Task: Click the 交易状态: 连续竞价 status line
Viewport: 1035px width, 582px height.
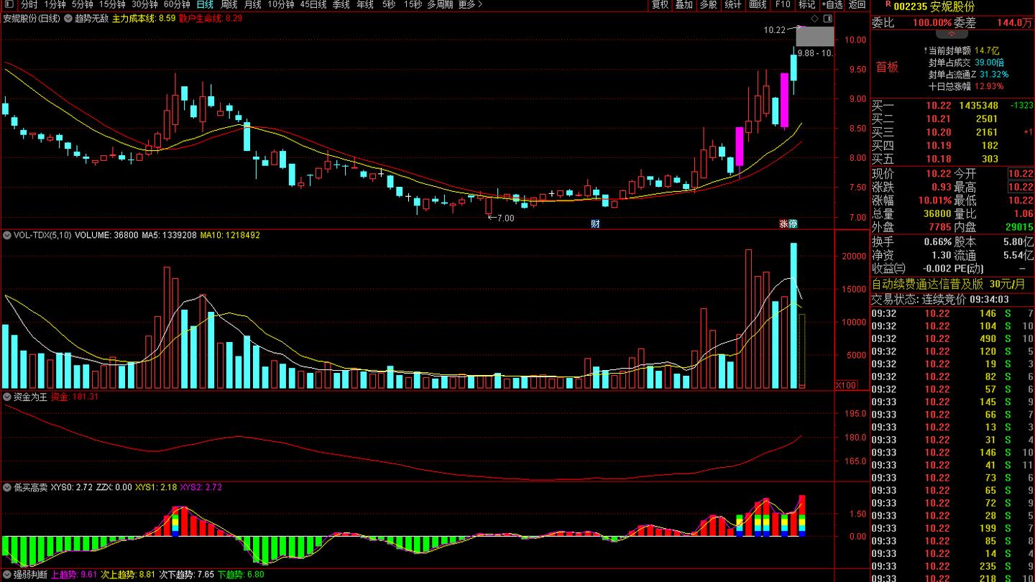Action: 940,299
